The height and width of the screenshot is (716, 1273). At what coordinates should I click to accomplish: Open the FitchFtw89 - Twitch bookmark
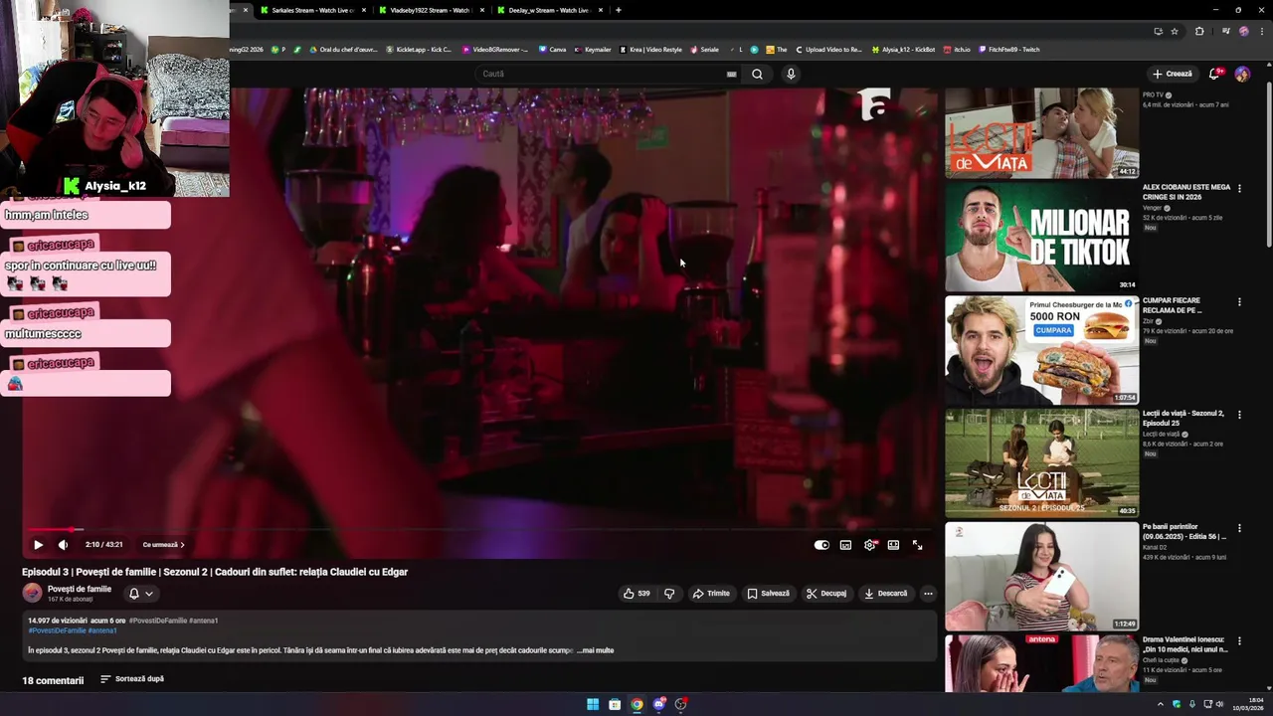tap(1009, 49)
